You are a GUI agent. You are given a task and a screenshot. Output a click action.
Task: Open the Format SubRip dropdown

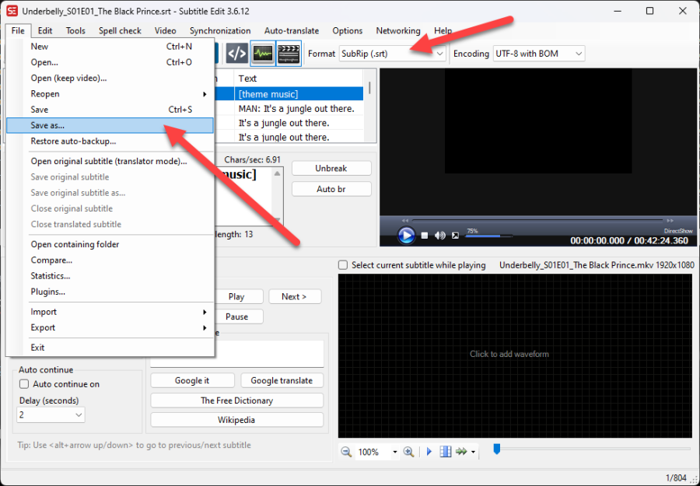(x=439, y=54)
